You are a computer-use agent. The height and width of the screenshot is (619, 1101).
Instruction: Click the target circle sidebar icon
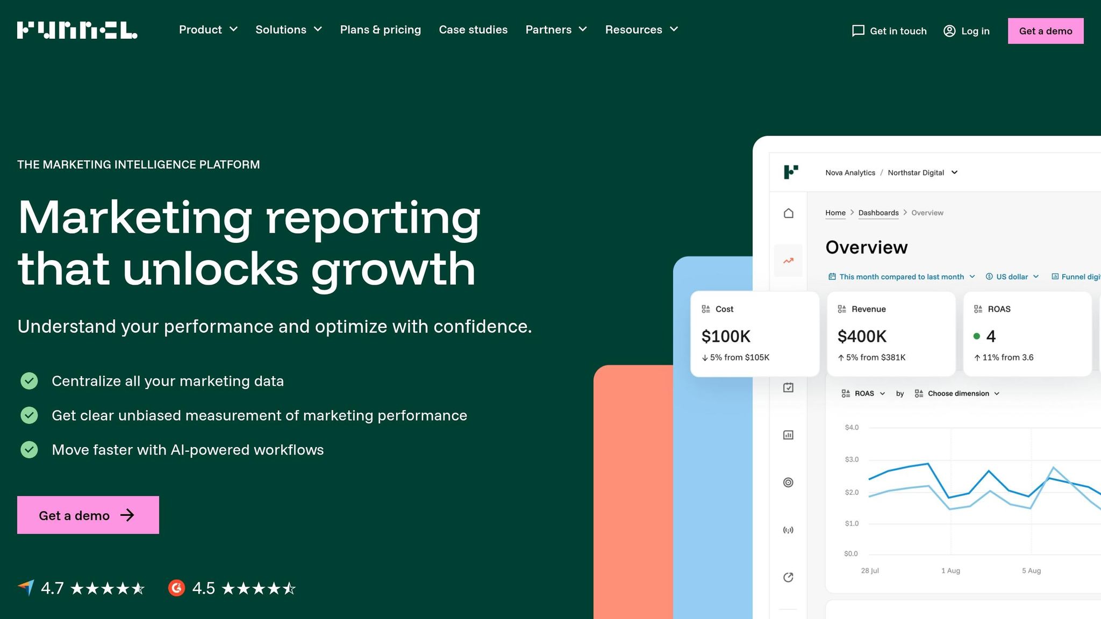pos(788,483)
